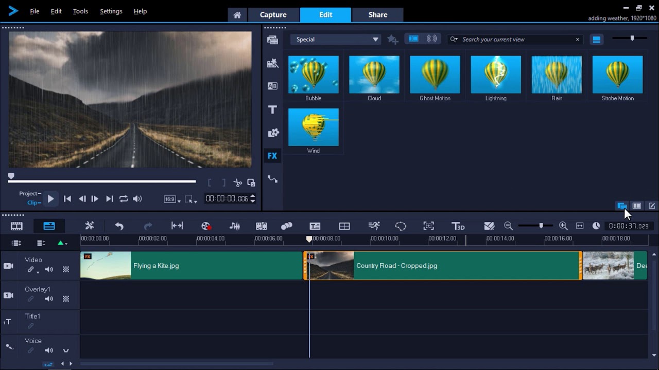Screen dimensions: 659x370
Task: Show audio filters toggle in library
Action: [432, 39]
